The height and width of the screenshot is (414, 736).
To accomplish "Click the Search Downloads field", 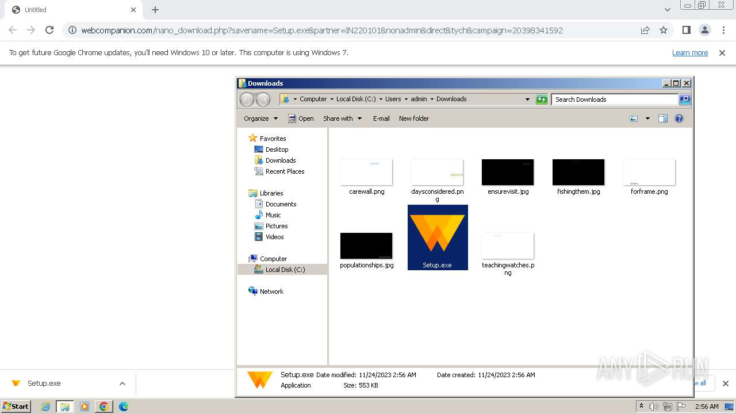I will 615,99.
